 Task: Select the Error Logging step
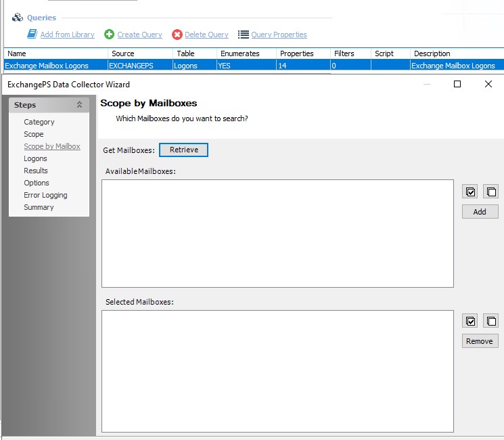pyautogui.click(x=45, y=195)
